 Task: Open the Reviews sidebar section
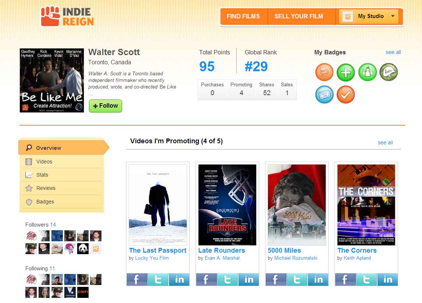point(46,188)
